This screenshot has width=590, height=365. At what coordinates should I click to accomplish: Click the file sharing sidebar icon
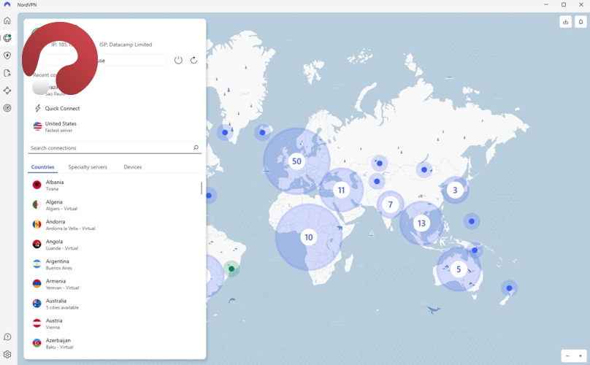(7, 73)
